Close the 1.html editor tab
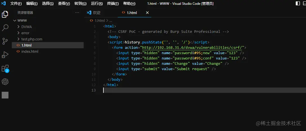The width and height of the screenshot is (306, 131). 147,13
